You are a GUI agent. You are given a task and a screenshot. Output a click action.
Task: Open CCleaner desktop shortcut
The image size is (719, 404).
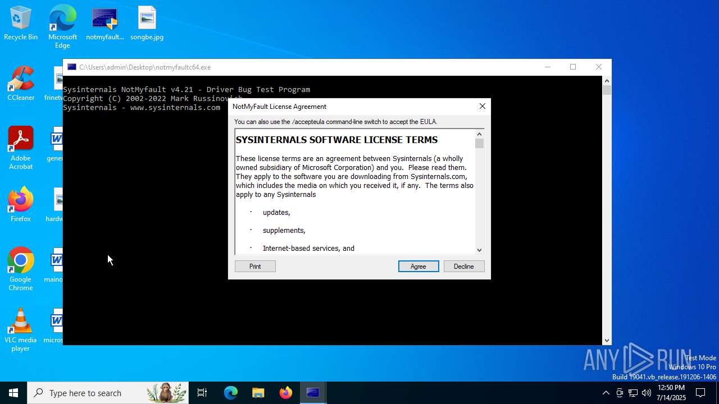coord(21,84)
